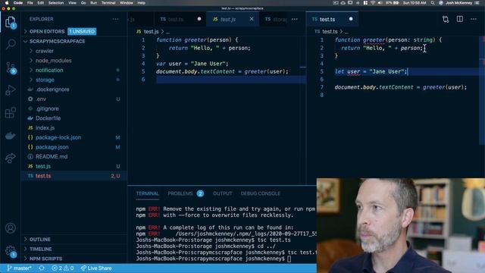
Task: Open package.json in the explorer
Action: click(52, 147)
